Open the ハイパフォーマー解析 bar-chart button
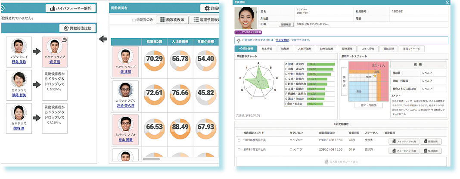460x179 pixels. coord(71,8)
